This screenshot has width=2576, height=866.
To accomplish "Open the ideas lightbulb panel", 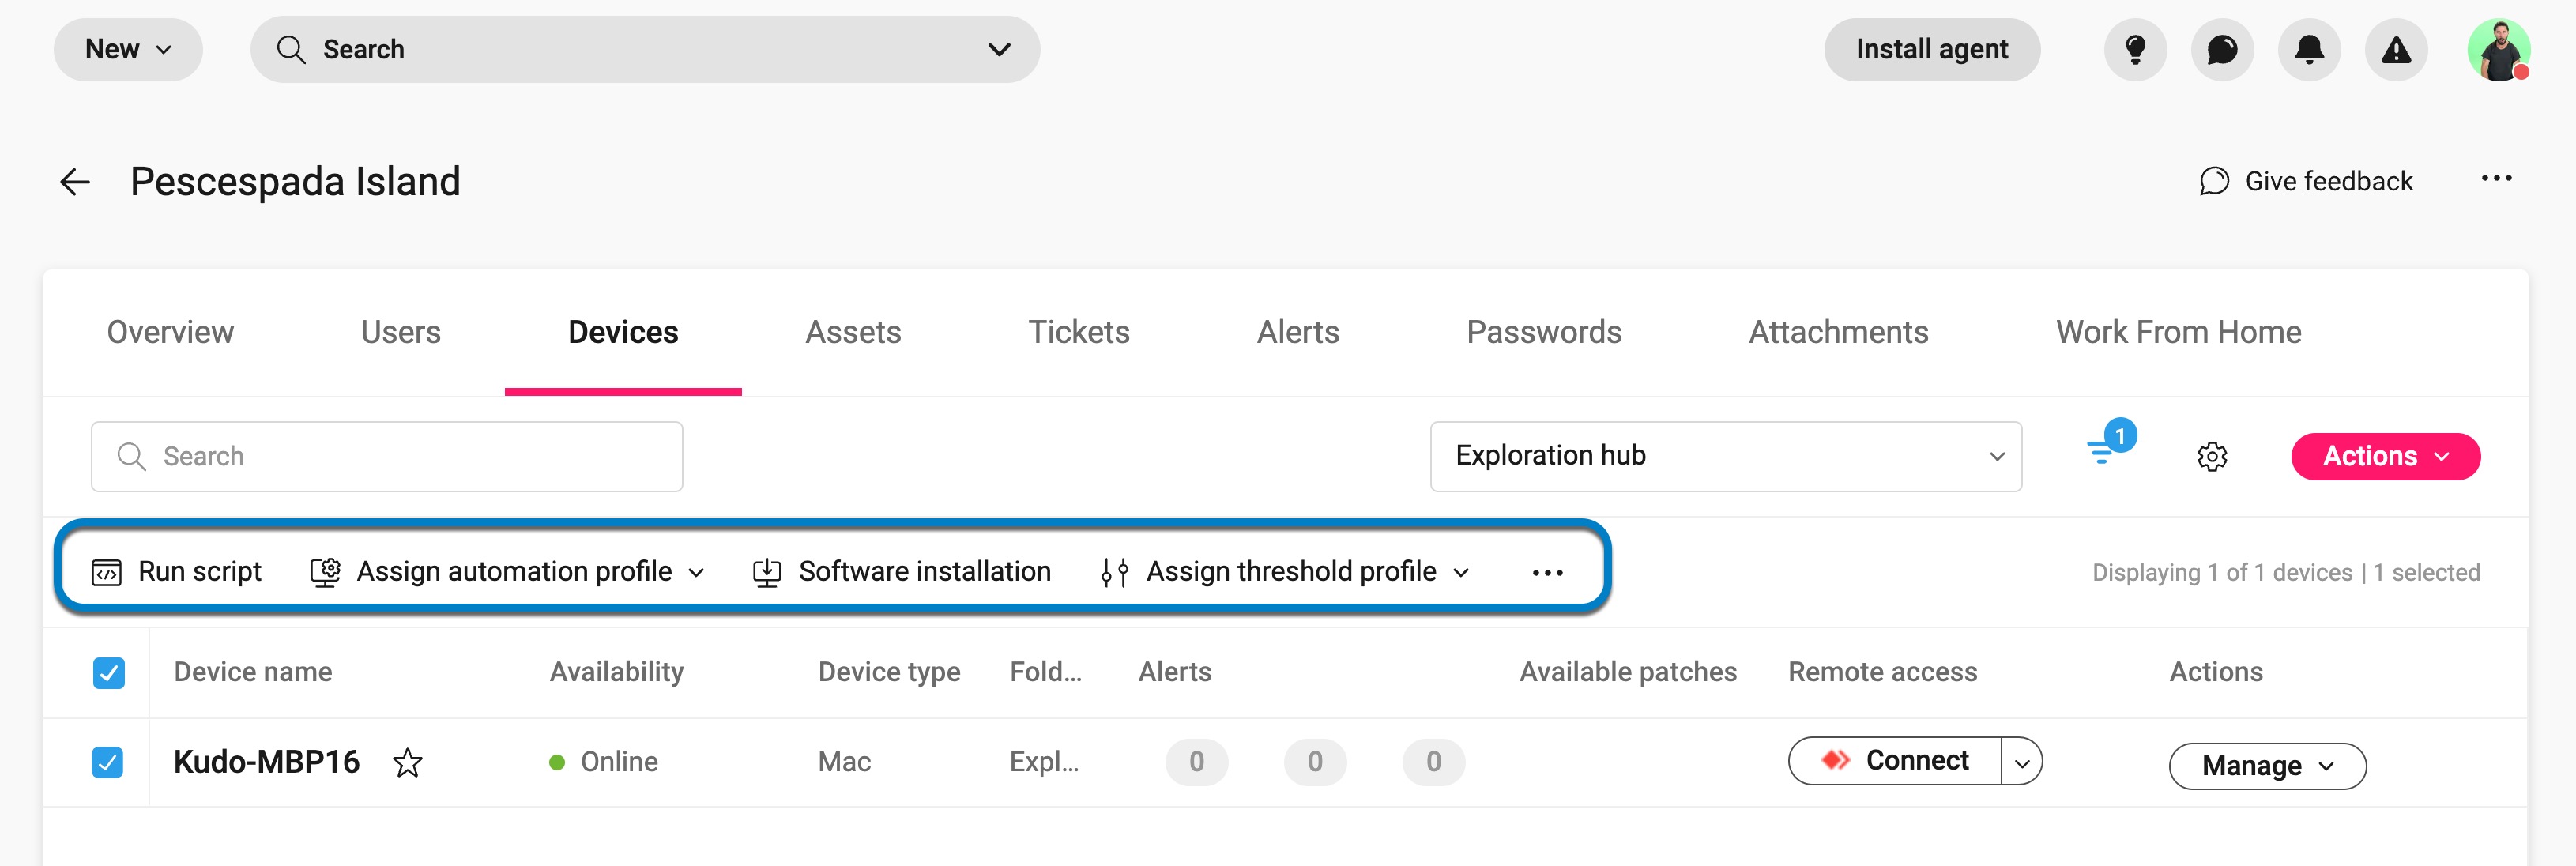I will (x=2135, y=49).
